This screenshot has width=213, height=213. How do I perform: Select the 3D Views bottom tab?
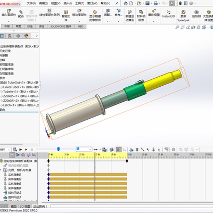[x=25, y=206]
